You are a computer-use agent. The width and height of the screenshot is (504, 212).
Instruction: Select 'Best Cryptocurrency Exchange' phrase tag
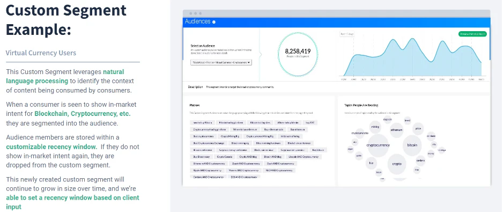(209, 143)
